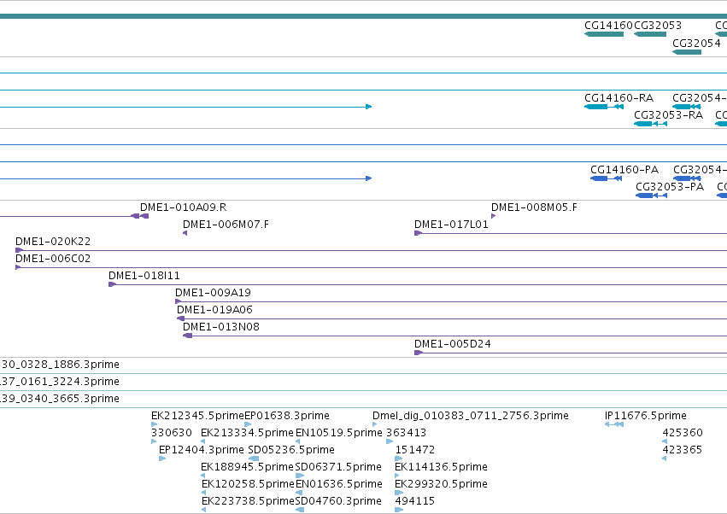727x514 pixels.
Task: Select the EN10519.5prime label
Action: 339,433
